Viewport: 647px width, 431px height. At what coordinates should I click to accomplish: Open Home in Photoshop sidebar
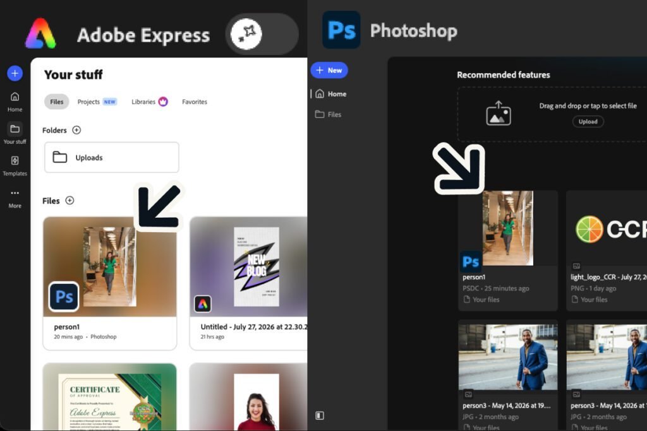click(x=331, y=94)
